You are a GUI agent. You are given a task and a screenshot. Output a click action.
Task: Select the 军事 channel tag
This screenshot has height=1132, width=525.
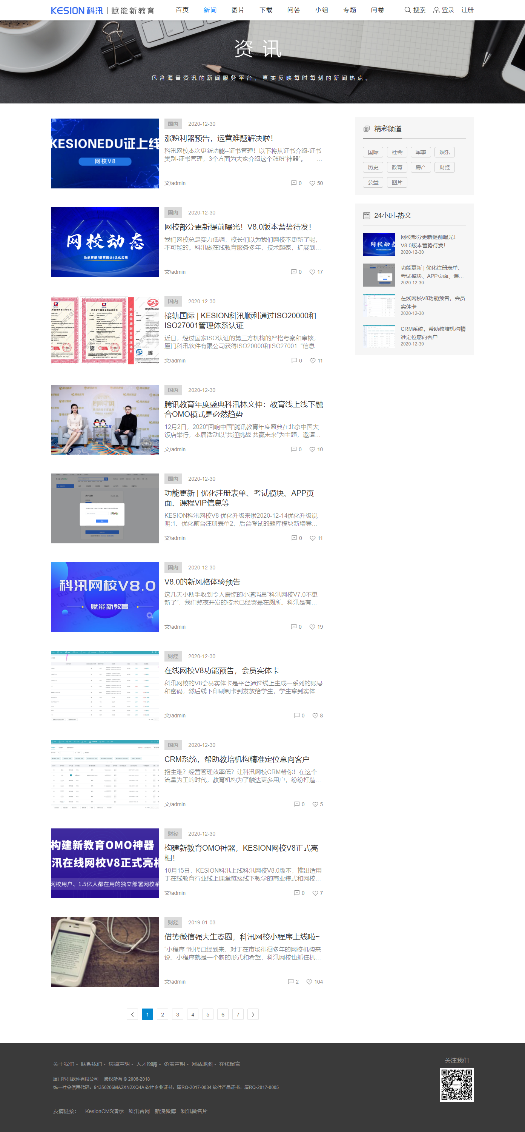[421, 153]
